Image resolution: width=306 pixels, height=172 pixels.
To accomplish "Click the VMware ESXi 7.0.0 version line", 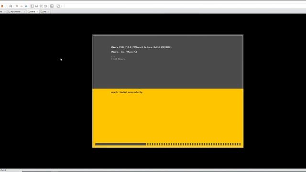I will pos(142,47).
